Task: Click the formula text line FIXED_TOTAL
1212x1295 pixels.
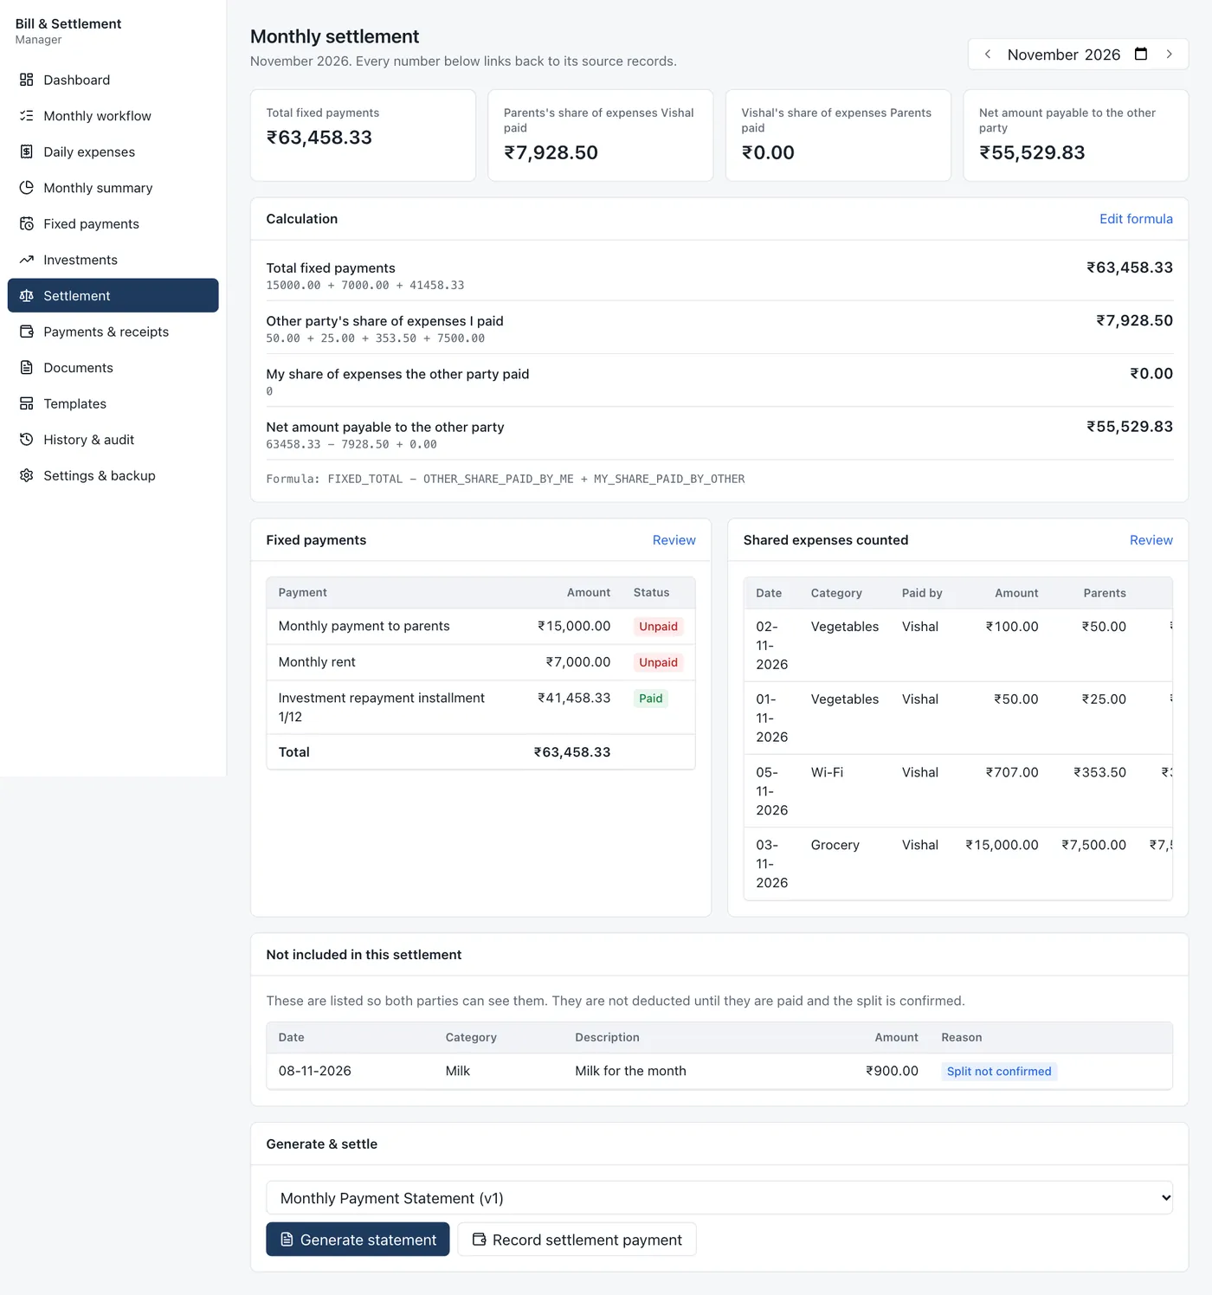Action: [506, 479]
